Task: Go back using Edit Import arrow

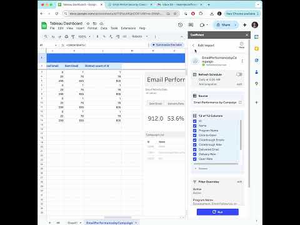Action: point(193,46)
